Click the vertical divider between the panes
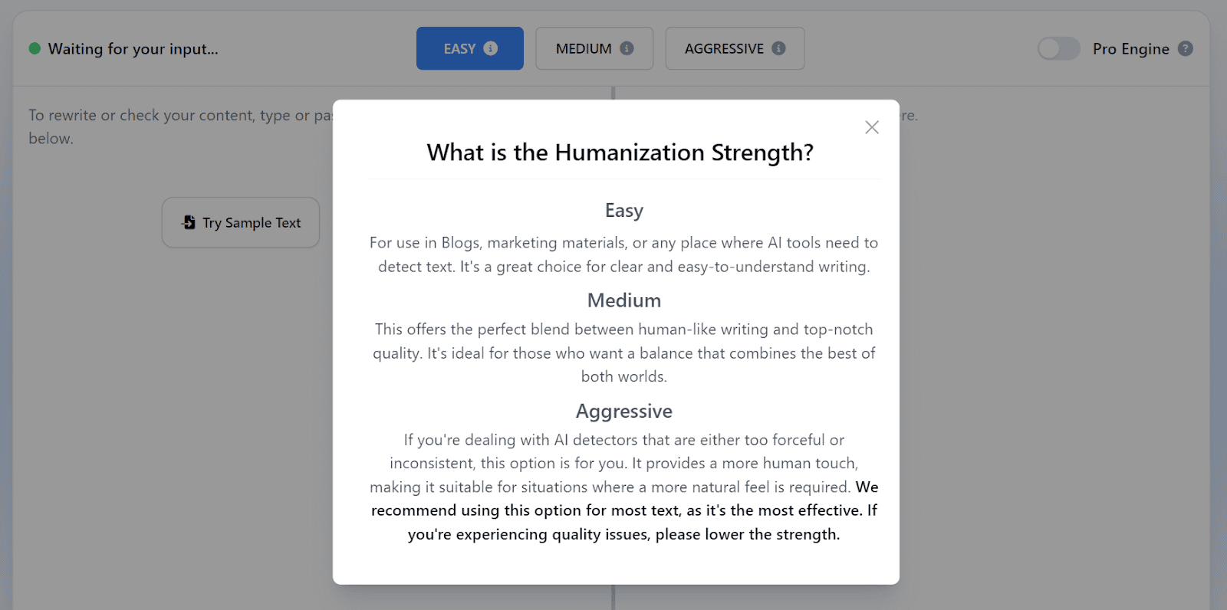The height and width of the screenshot is (610, 1227). pyautogui.click(x=613, y=596)
